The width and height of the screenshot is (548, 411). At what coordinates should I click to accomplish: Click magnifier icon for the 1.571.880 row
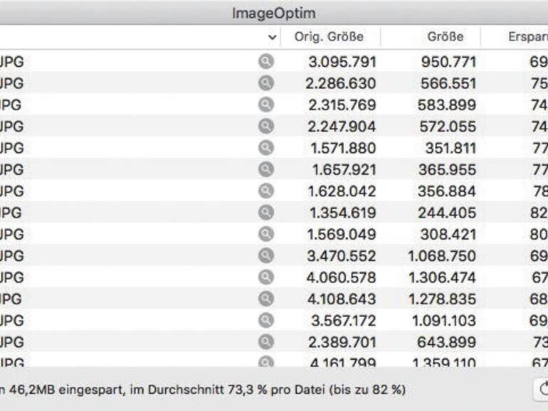265,148
